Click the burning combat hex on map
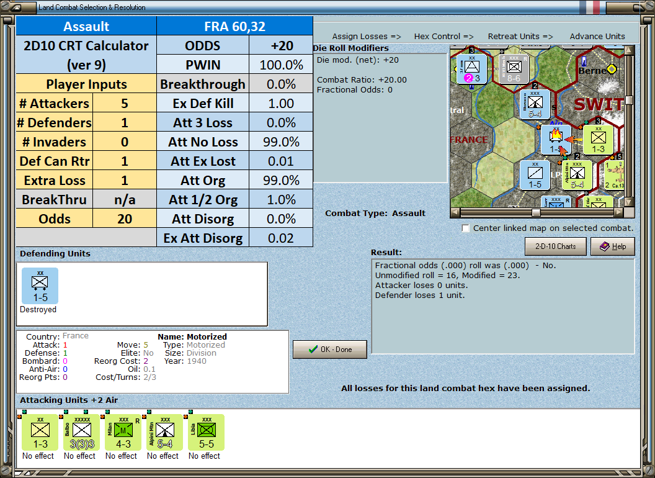The height and width of the screenshot is (478, 655). click(556, 139)
